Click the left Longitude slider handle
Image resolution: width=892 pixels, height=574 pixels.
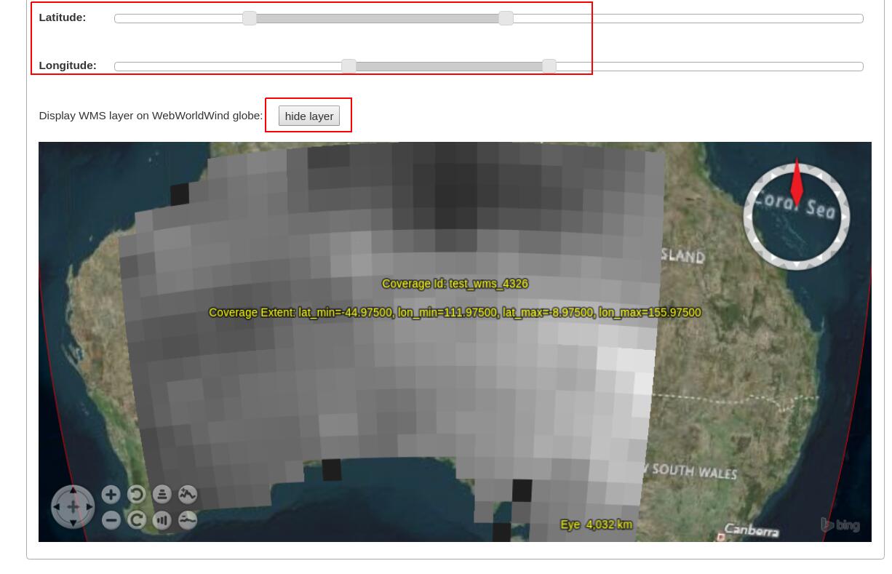(x=349, y=66)
